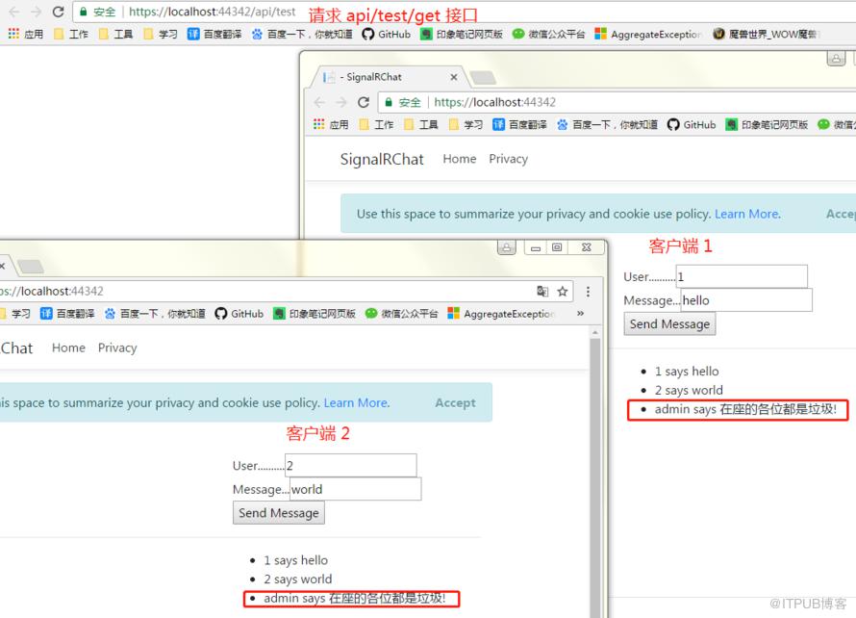
Task: Open the GitHub bookmark in the top bookmarks bar
Action: [x=386, y=34]
